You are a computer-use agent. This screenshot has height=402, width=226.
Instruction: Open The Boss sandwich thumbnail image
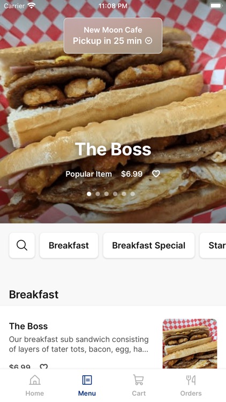pyautogui.click(x=190, y=344)
